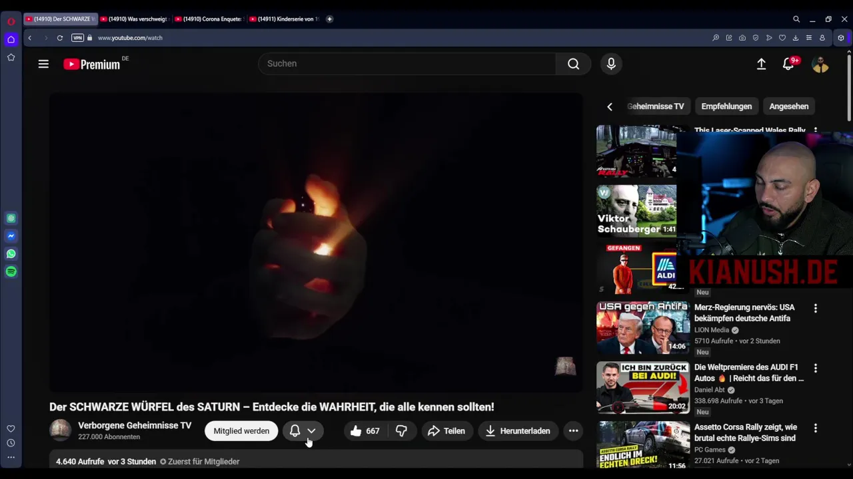Click the youtube.com address bar URL

point(130,38)
